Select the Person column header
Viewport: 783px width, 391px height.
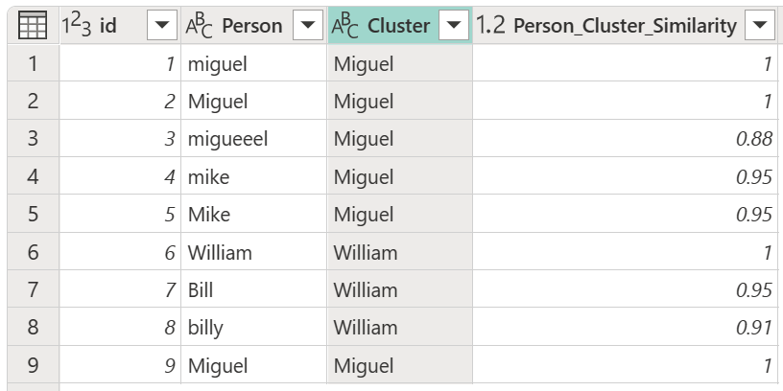[252, 27]
